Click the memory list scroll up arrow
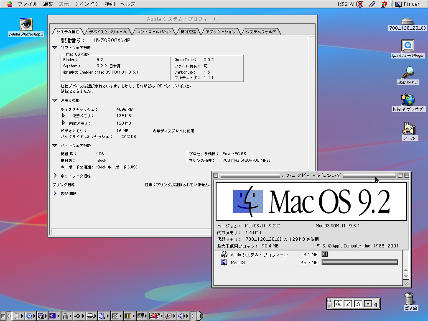428x321 pixels. click(405, 270)
